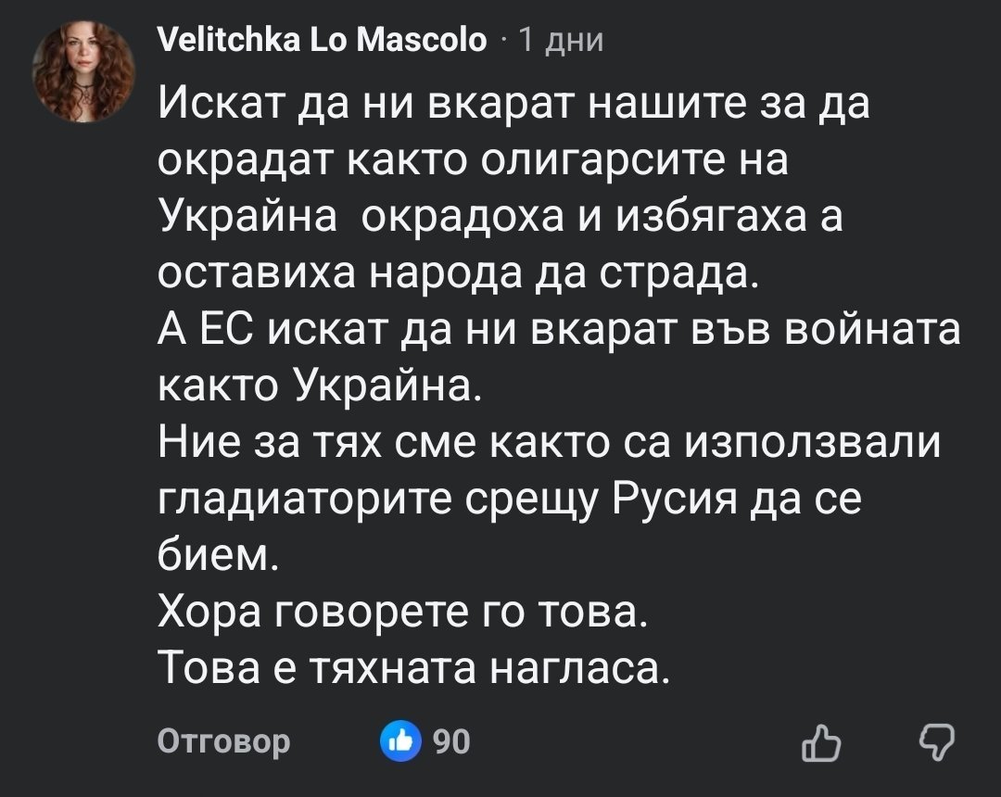The image size is (1001, 797).
Task: View the 90 reactions count
Action: (x=452, y=741)
